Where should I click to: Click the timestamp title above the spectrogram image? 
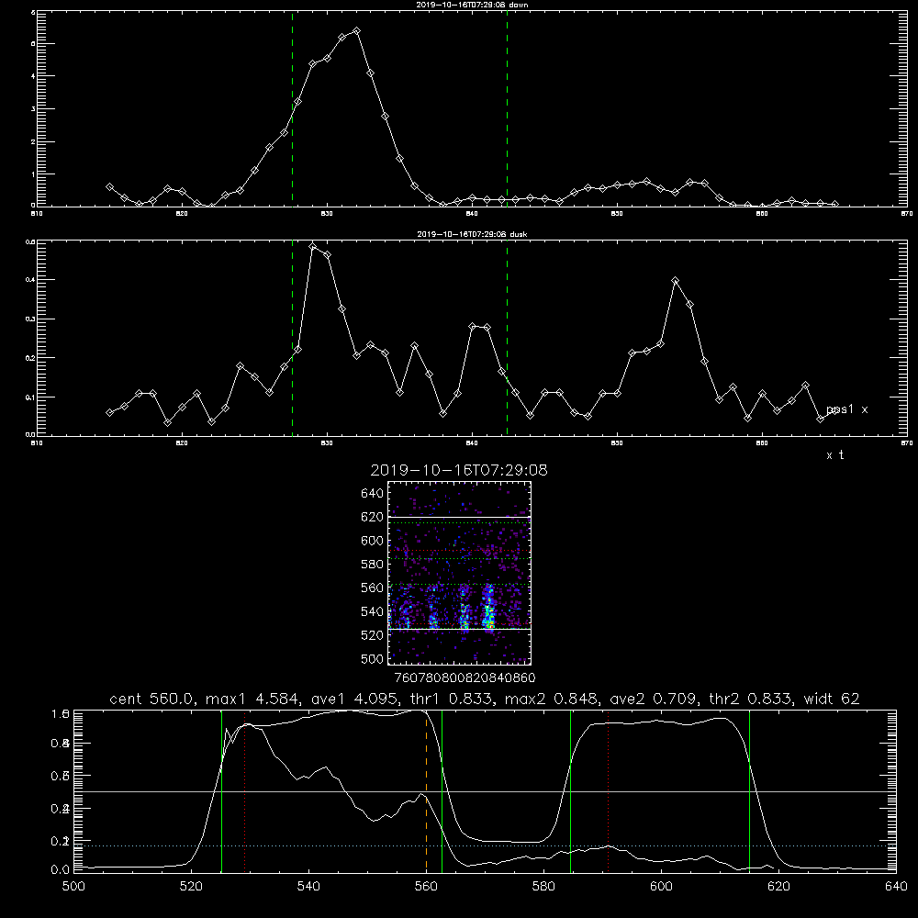point(459,470)
